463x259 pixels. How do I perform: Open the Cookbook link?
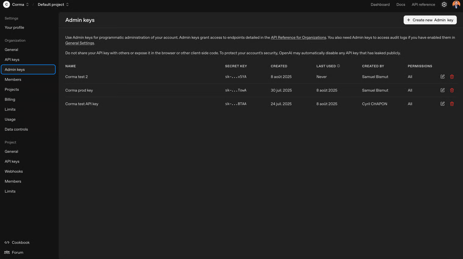pos(20,243)
